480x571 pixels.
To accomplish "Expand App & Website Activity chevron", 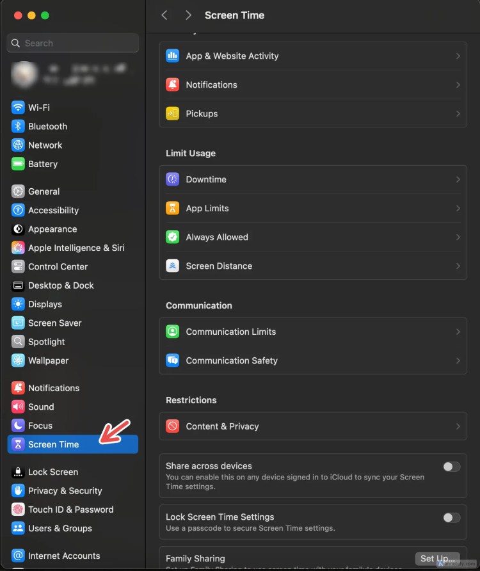I will 458,56.
